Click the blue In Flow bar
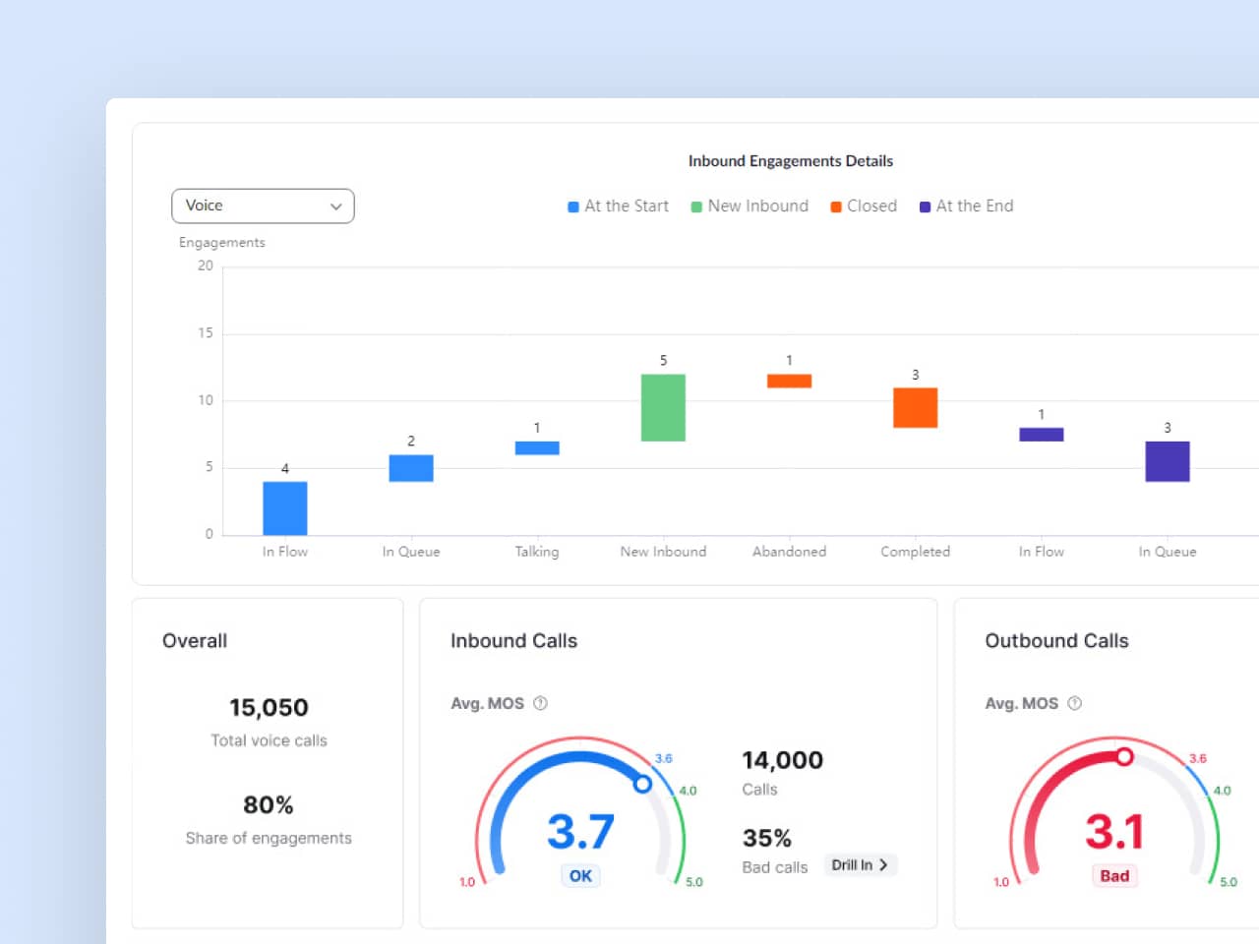 pos(285,508)
